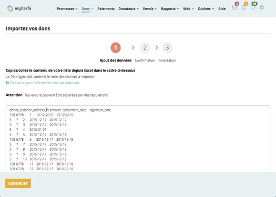This screenshot has height=197, width=276.
Task: Open the Envois dropdown menu
Action: point(150,8)
